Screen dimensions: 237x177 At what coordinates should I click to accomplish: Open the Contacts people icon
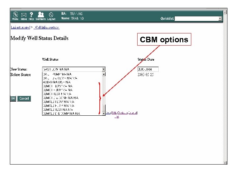[x=41, y=16]
